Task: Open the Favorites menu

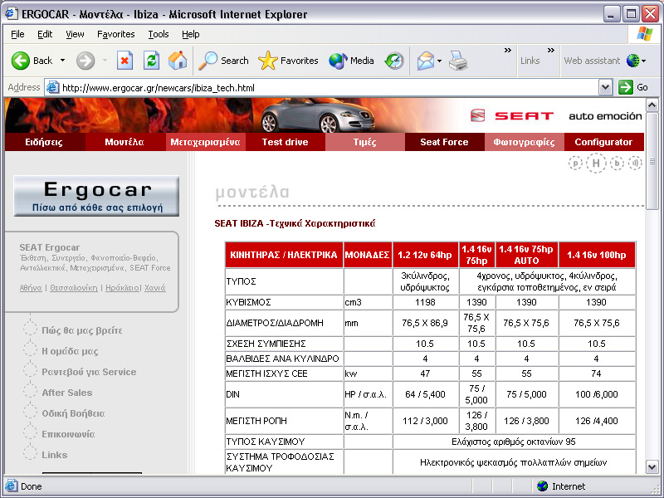Action: click(115, 34)
